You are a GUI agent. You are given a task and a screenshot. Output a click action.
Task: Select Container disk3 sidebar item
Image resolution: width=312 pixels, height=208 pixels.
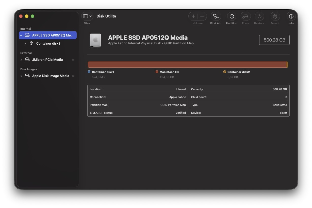48,43
